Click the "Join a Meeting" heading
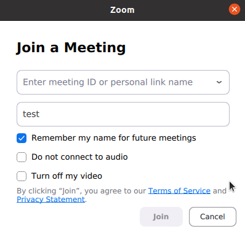This screenshot has height=245, width=245. pos(71,47)
